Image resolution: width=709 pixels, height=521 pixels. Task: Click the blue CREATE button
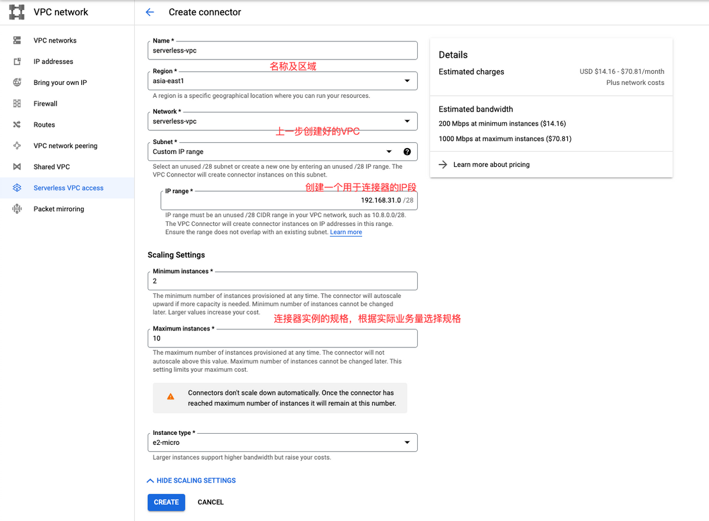166,502
